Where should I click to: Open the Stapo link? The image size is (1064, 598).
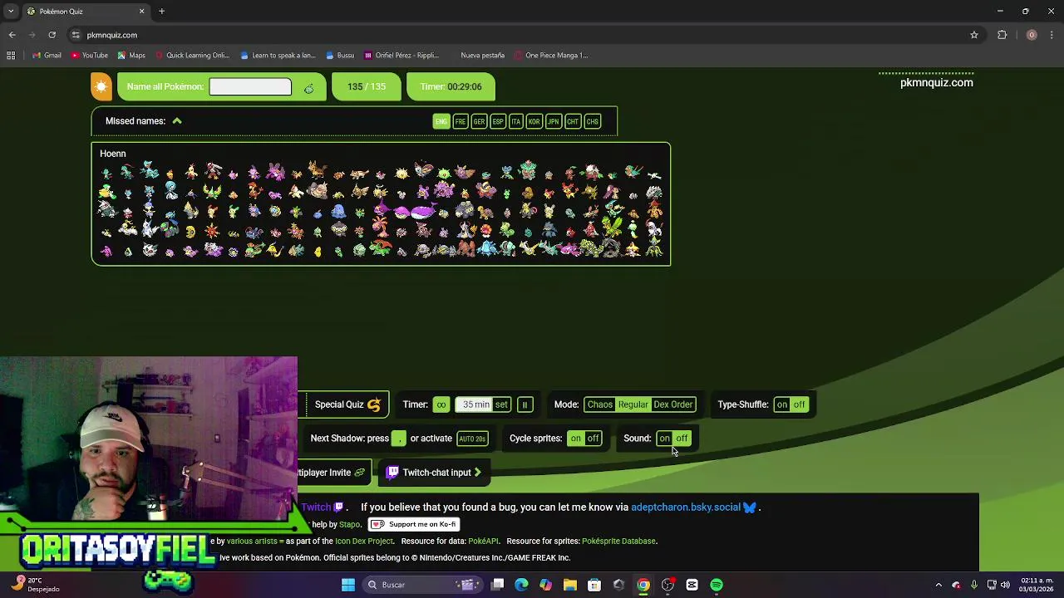tap(349, 524)
